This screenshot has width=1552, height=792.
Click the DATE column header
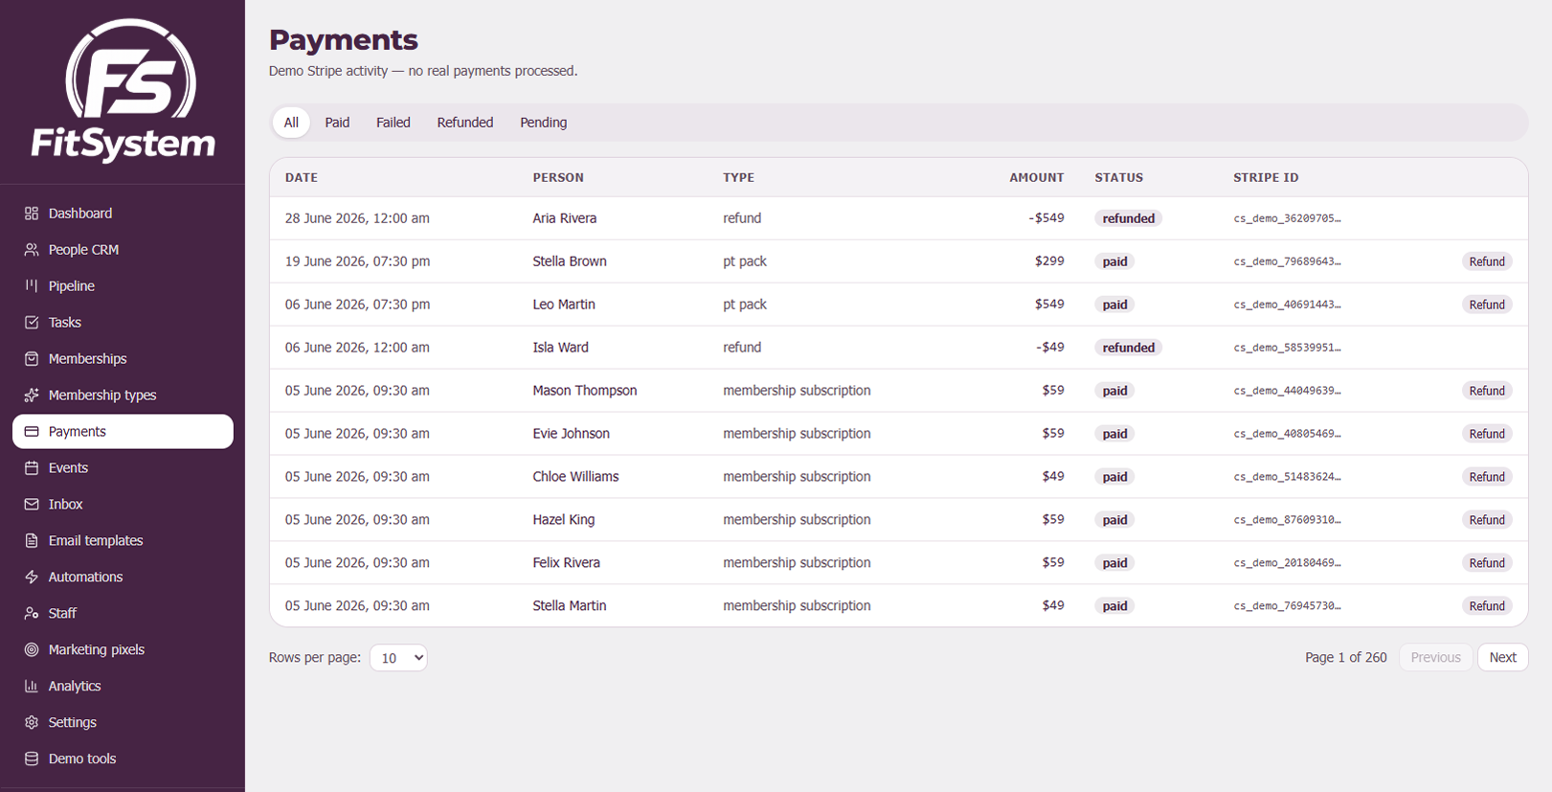click(302, 178)
